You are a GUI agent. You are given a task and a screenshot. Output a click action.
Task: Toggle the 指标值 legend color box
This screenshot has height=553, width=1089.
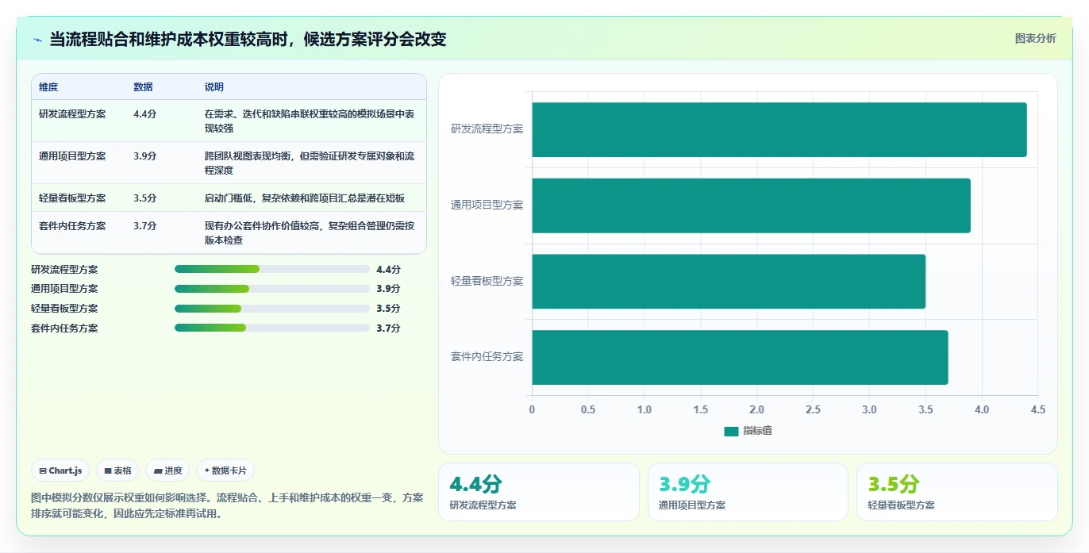point(731,431)
